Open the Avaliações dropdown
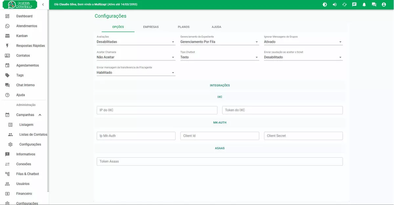The image size is (394, 205). (136, 42)
